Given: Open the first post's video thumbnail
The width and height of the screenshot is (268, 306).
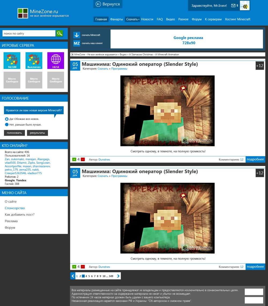Looking at the screenshot, I should 167,111.
